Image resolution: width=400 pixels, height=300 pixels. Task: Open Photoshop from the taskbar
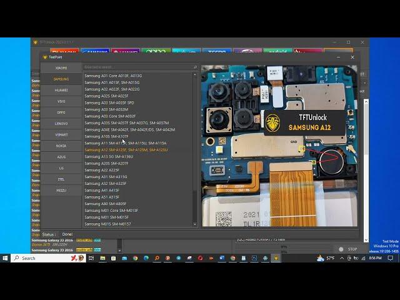254,258
